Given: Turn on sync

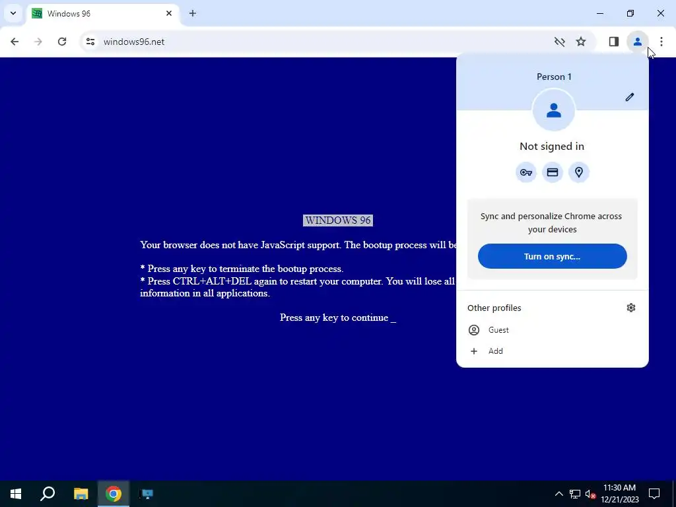Looking at the screenshot, I should [553, 256].
